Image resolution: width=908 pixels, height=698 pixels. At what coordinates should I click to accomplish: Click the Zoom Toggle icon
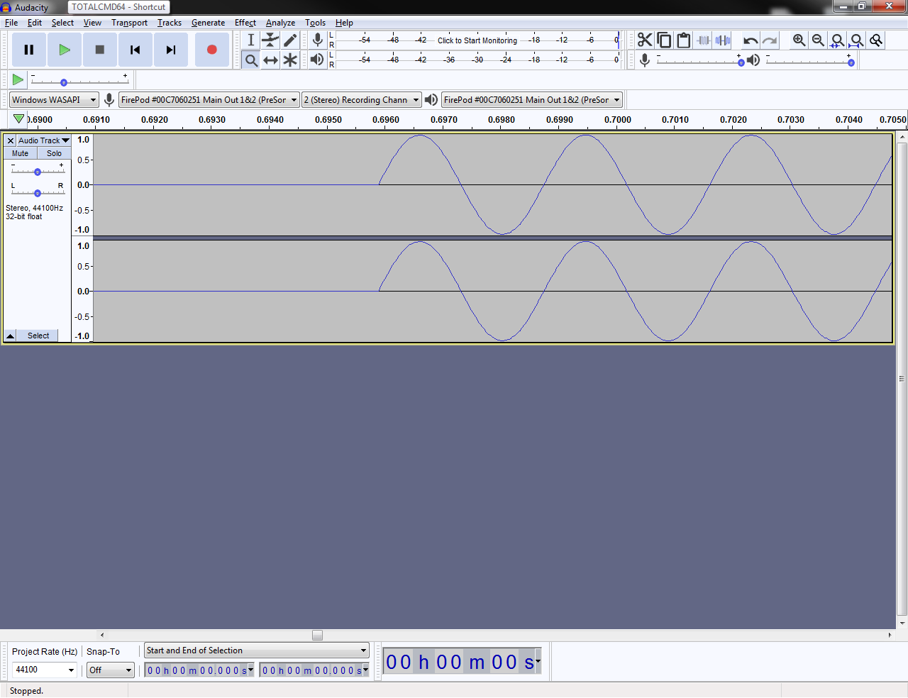pyautogui.click(x=876, y=40)
